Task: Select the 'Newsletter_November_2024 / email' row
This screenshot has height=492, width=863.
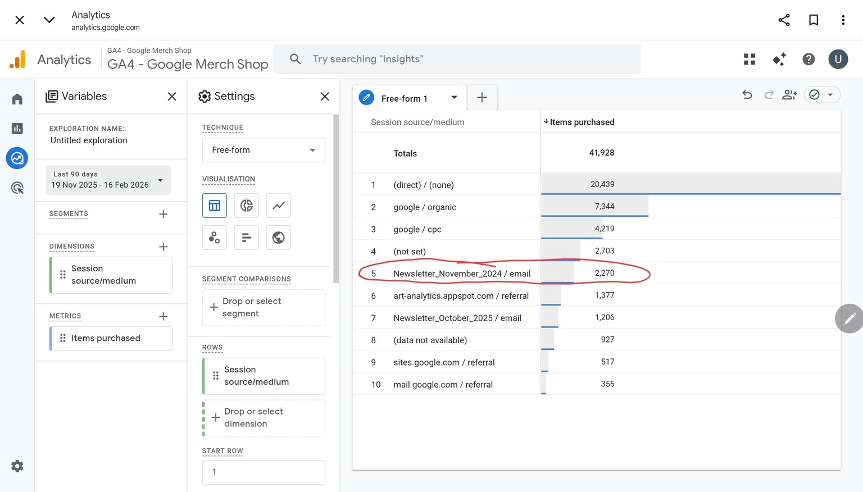Action: pyautogui.click(x=597, y=273)
